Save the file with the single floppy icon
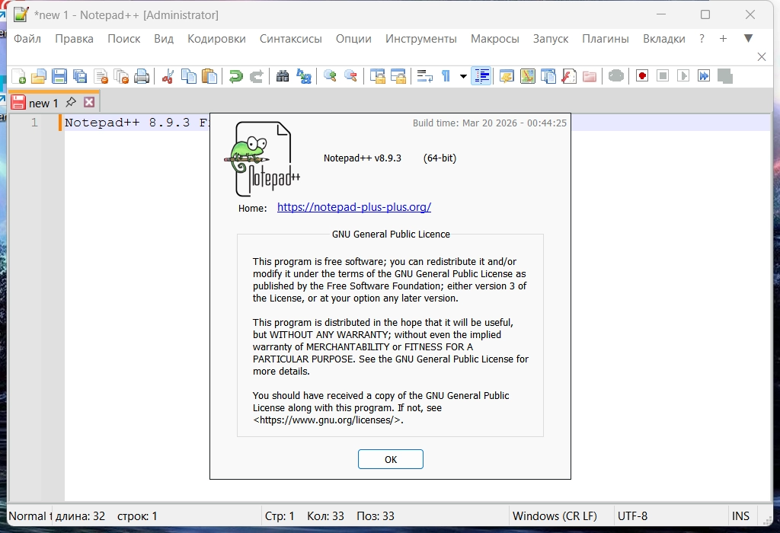 point(59,76)
